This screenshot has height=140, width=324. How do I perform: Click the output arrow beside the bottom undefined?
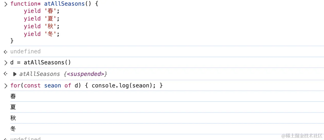pyautogui.click(x=6, y=139)
